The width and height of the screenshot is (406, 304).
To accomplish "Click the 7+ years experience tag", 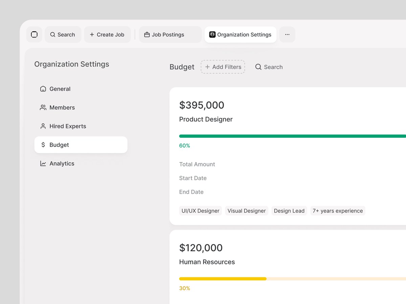I will pos(338,211).
